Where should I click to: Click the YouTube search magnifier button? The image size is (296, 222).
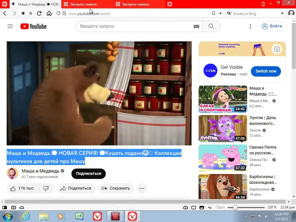[x=211, y=26]
